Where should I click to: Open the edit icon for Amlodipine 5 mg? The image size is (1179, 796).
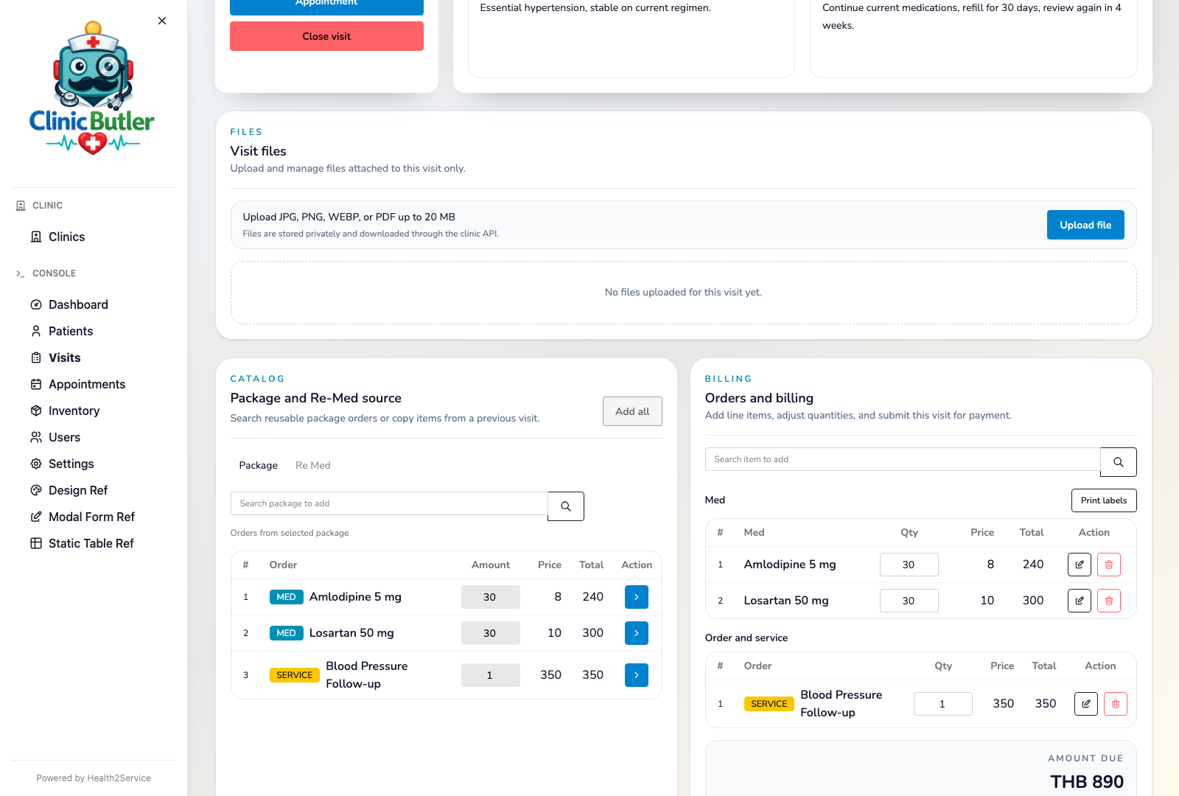(1079, 564)
